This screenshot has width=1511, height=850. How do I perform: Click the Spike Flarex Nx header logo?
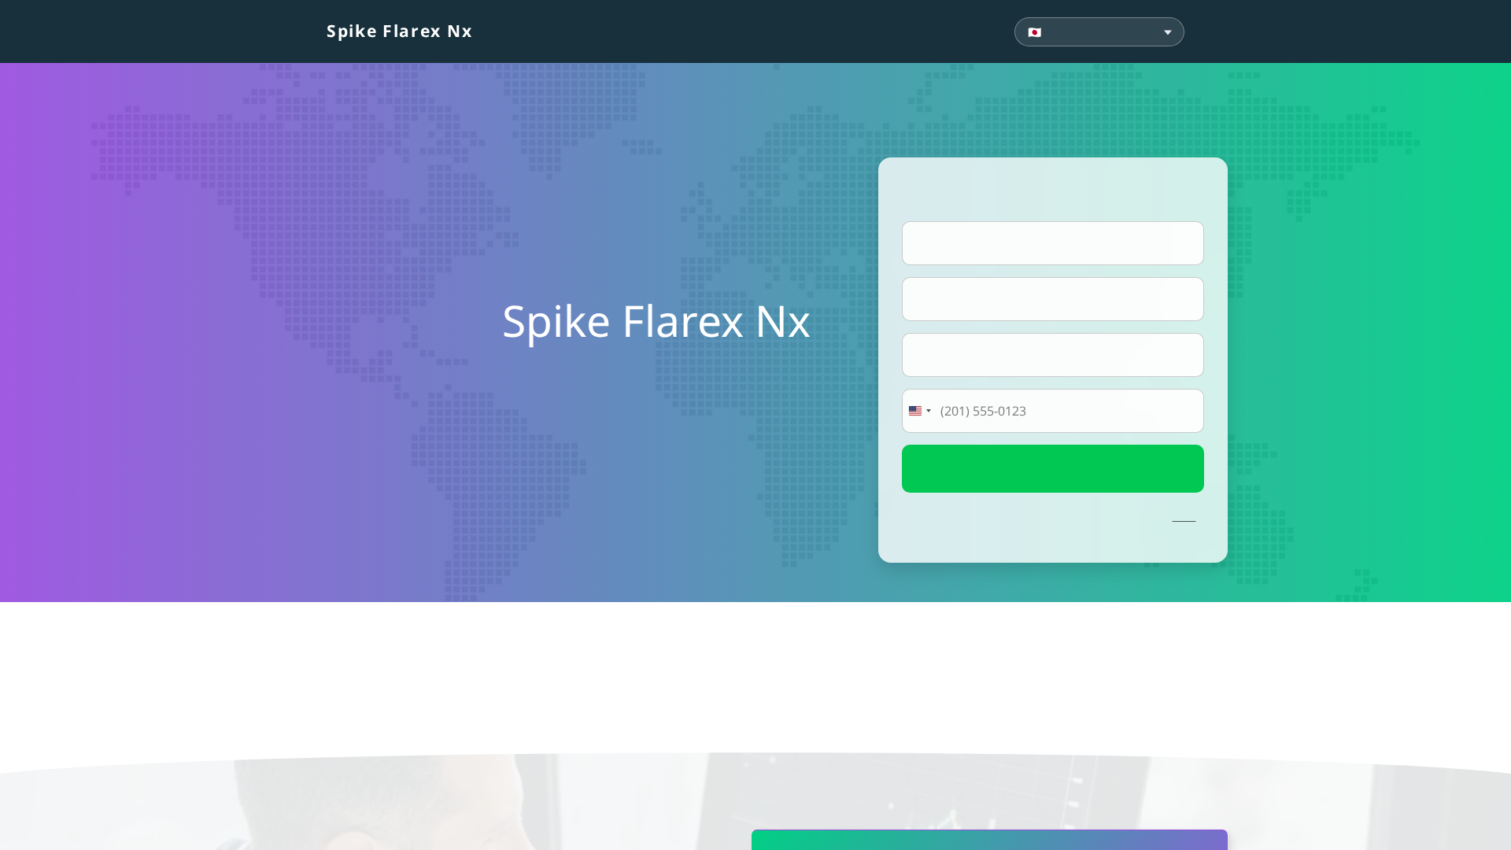click(399, 31)
